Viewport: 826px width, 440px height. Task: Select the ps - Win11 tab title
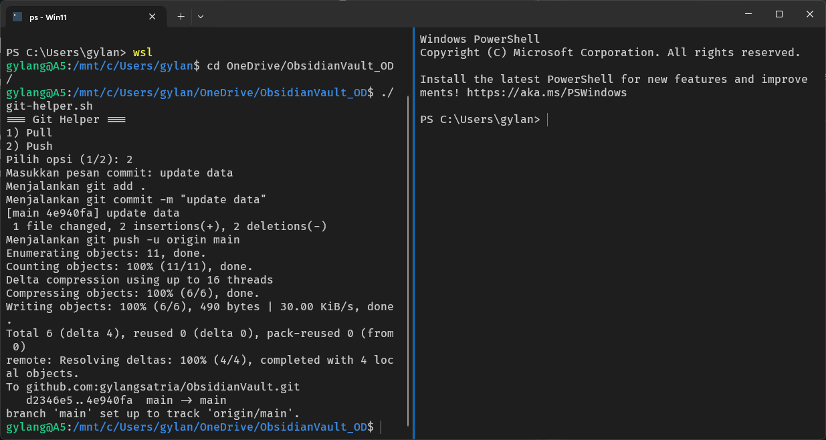48,17
